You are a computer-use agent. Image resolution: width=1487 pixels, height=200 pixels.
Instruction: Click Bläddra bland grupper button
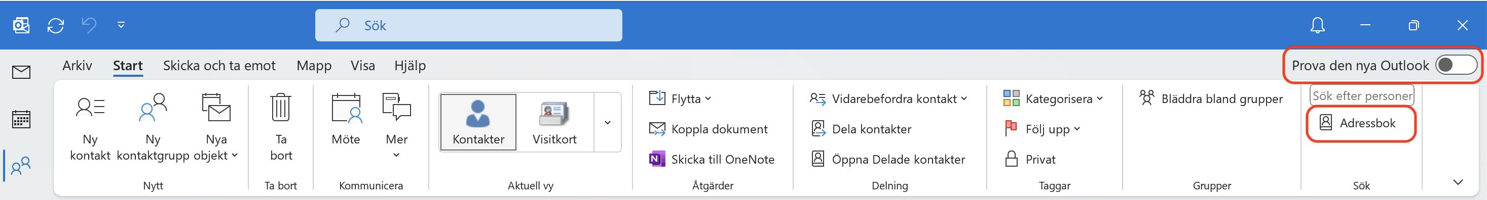1211,99
